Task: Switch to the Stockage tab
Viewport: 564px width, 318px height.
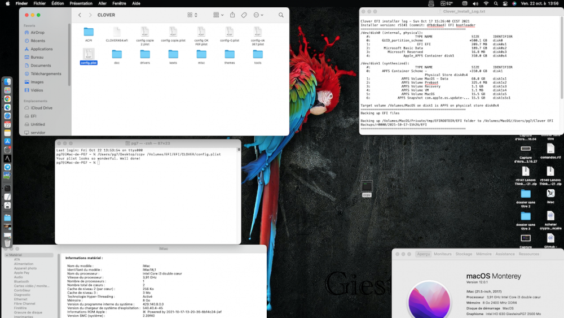Action: tap(464, 254)
